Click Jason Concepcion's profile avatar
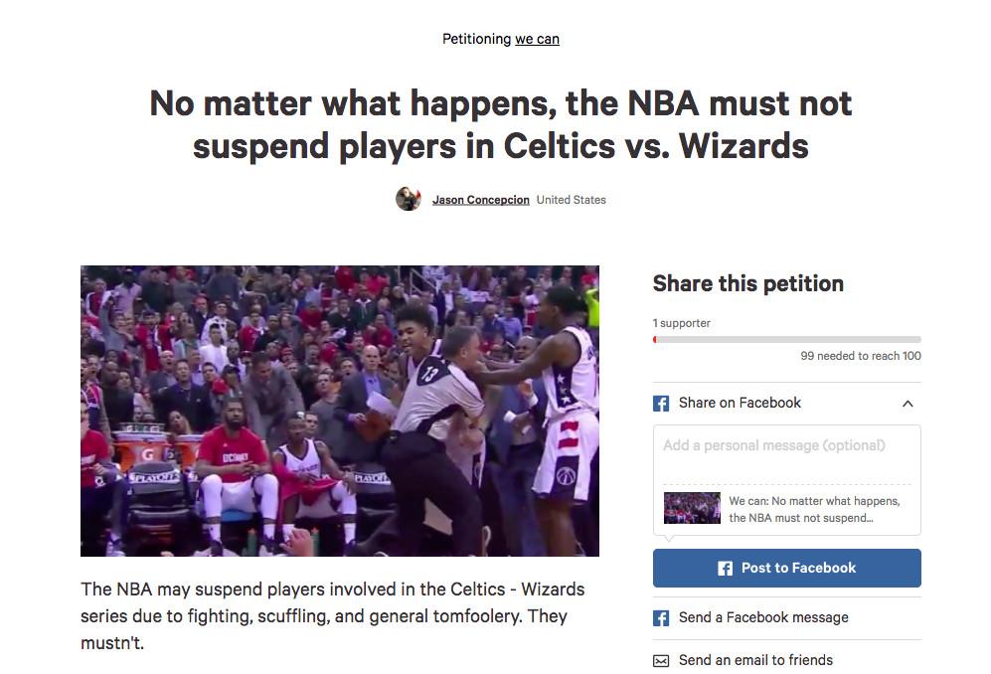The width and height of the screenshot is (991, 674). click(x=409, y=199)
